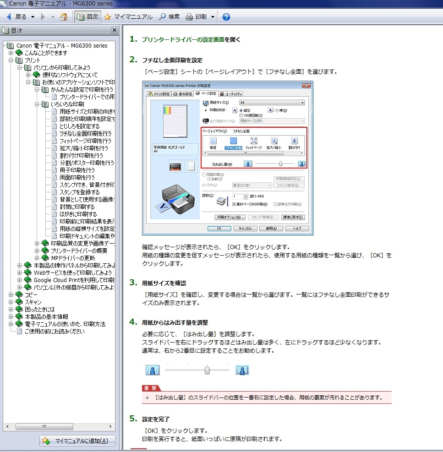Toggle the 目次 contents toolbar button

88,17
